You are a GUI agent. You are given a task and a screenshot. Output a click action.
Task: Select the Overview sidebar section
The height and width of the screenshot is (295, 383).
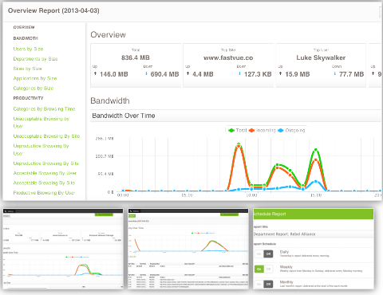(24, 27)
